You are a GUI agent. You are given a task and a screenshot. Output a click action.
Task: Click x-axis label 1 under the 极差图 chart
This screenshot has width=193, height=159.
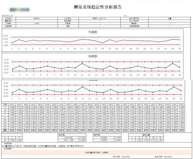click(12, 74)
